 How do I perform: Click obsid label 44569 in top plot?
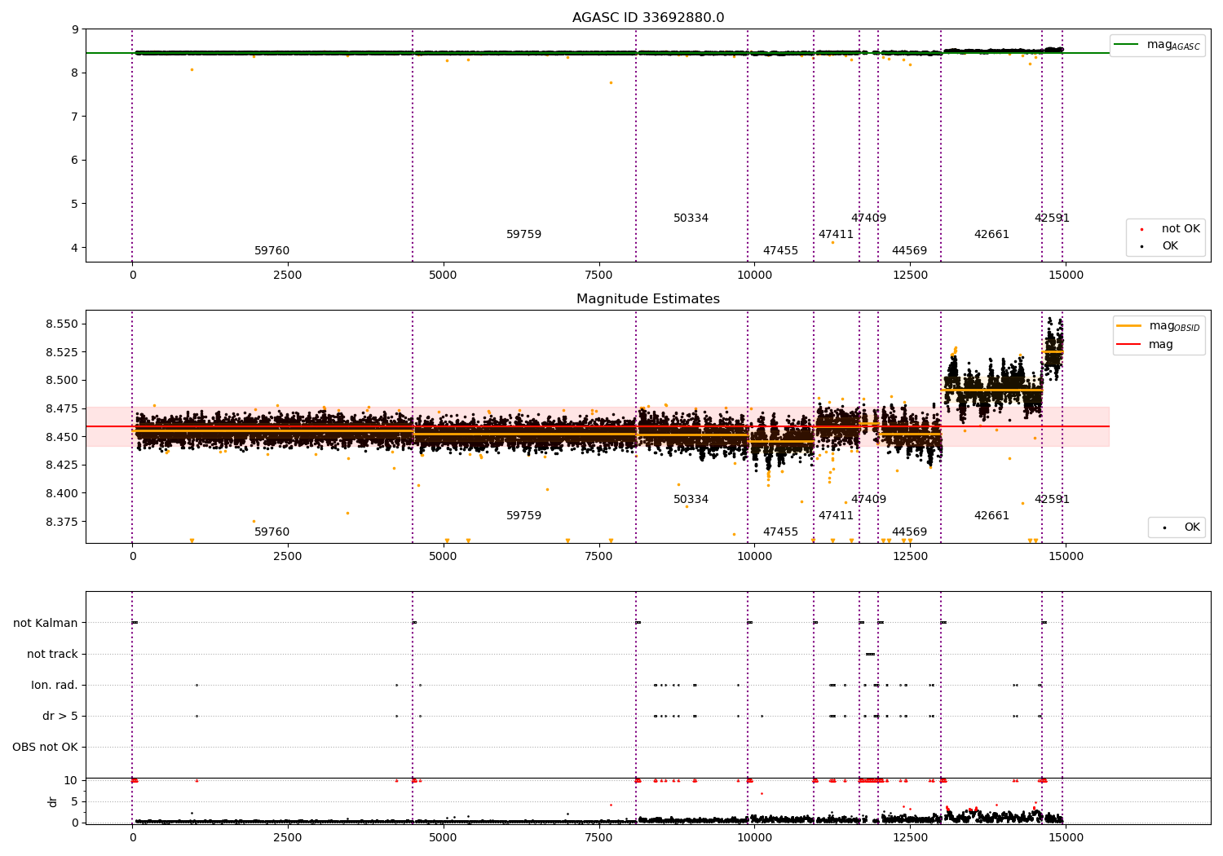coord(909,251)
